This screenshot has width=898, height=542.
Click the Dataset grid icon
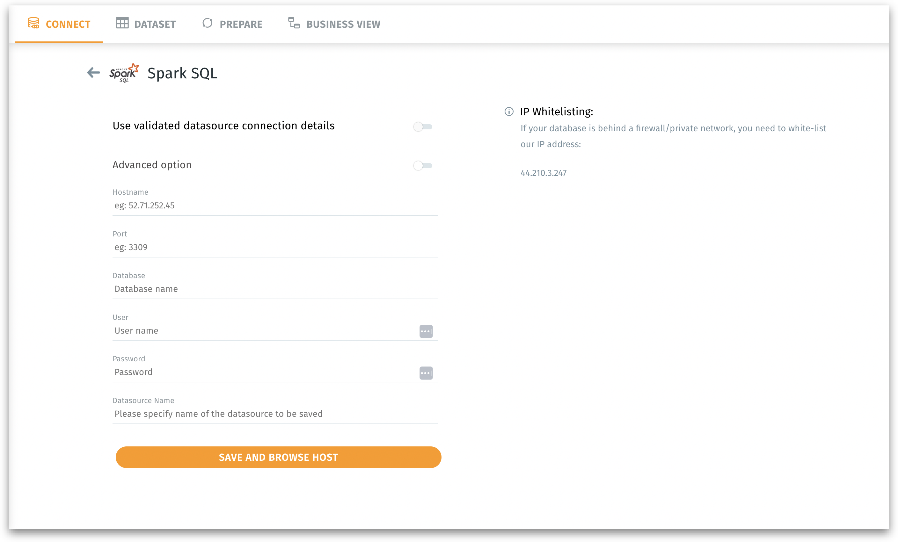click(x=122, y=23)
